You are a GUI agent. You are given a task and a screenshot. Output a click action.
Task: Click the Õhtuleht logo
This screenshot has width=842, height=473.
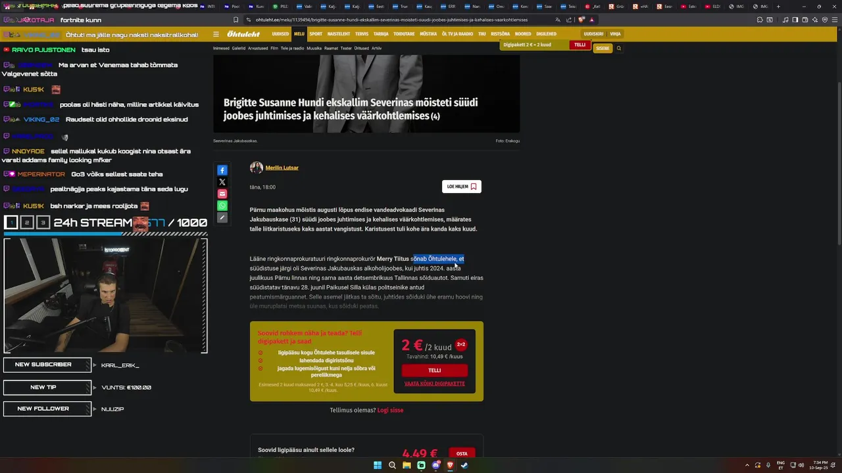click(243, 34)
